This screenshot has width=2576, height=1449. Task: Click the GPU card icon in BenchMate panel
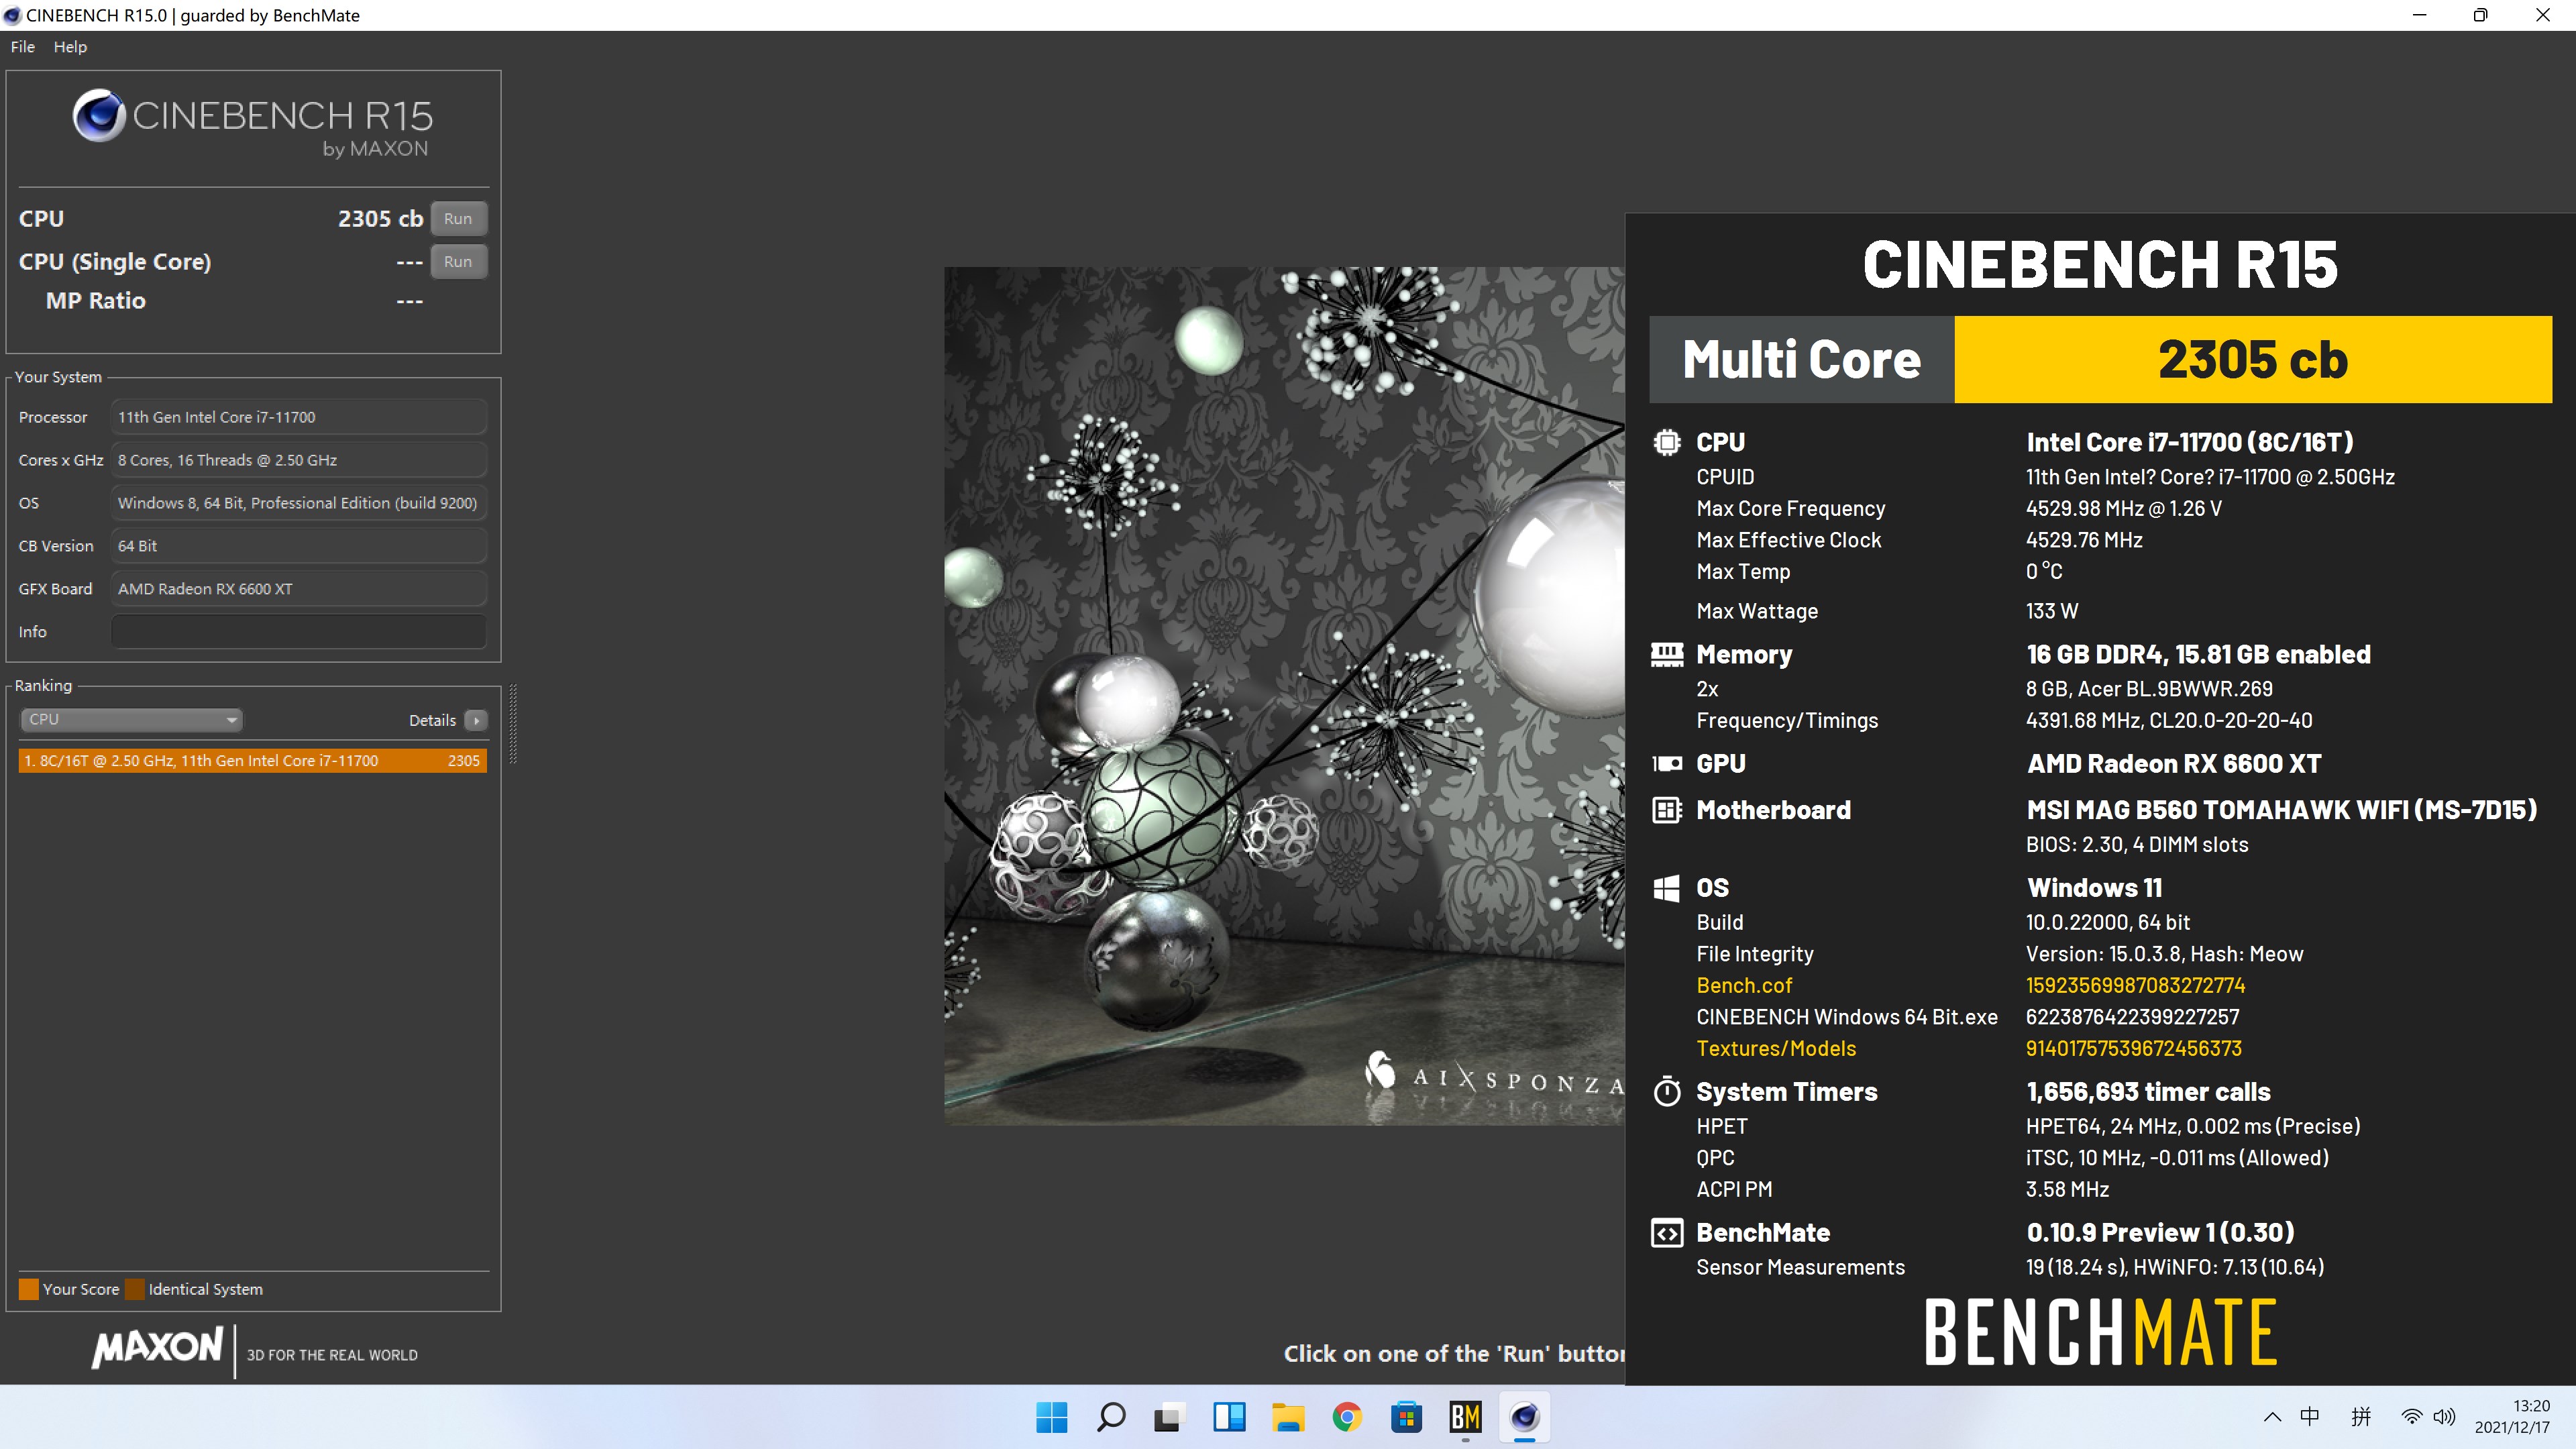click(1667, 764)
